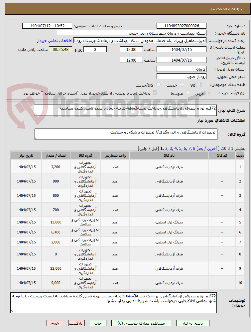
Task: Toggle the treasury documents payment checkbox
Action: point(155,93)
